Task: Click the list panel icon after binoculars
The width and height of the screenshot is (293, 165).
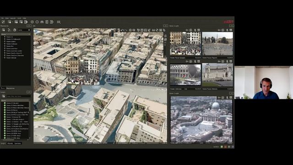Action: point(47,22)
